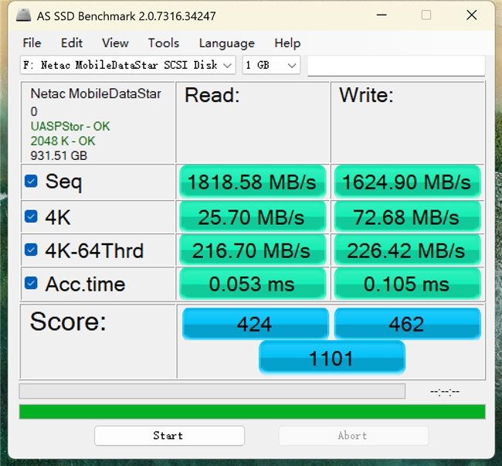Open the Tools menu

[163, 43]
